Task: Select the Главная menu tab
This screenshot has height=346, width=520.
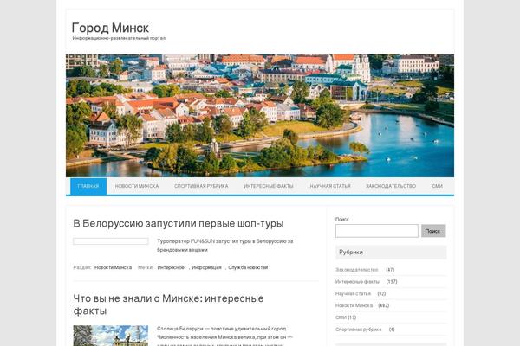Action: (88, 186)
